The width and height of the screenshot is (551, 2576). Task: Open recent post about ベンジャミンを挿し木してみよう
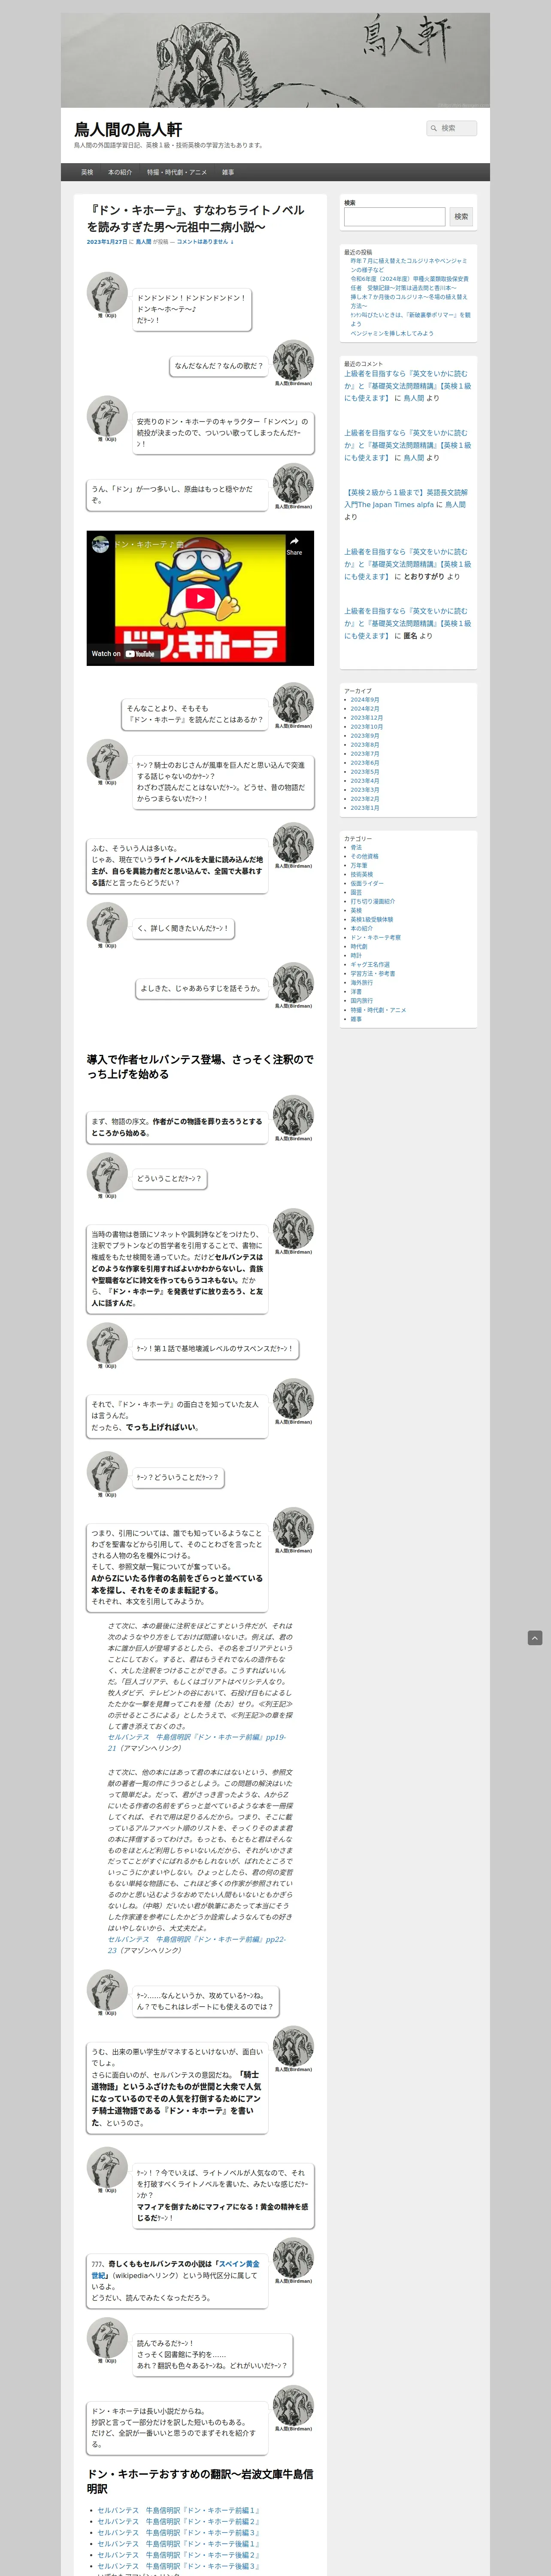392,333
